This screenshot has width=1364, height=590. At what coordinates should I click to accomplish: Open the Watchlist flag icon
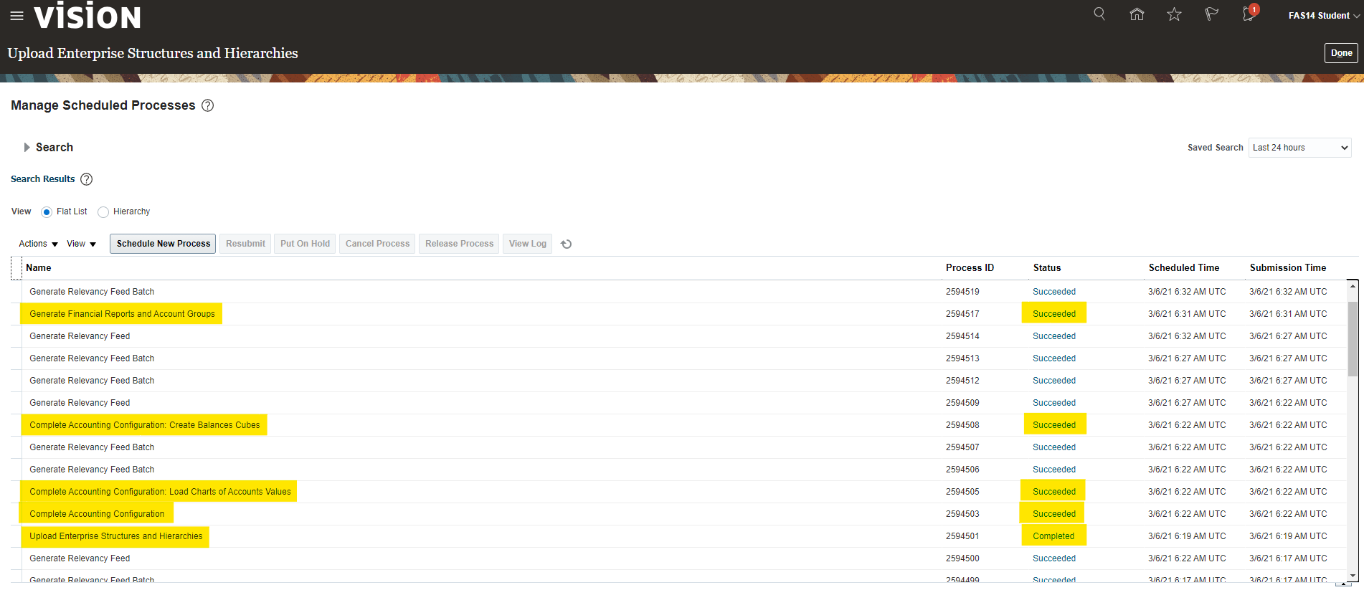[x=1211, y=14]
